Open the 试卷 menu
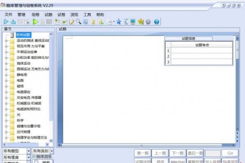The height and width of the screenshot is (163, 245). [x=61, y=15]
